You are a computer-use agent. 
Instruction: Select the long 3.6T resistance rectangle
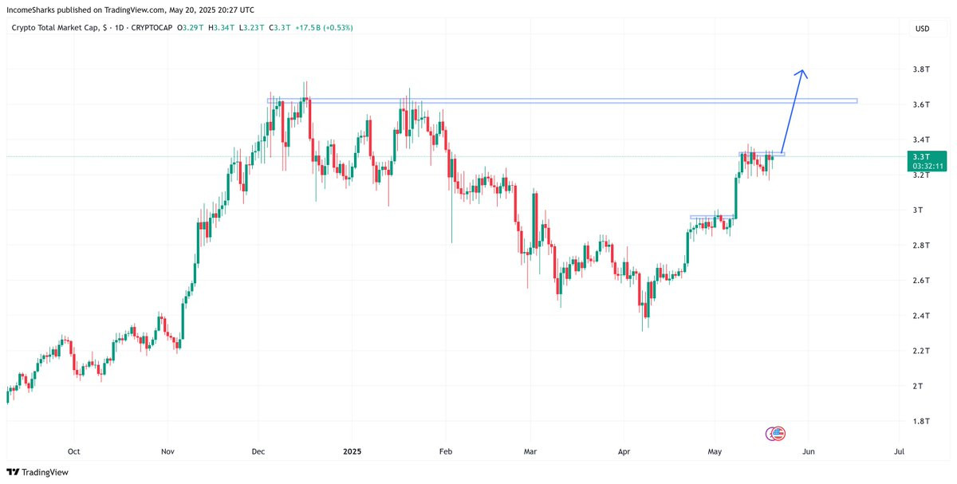point(562,100)
